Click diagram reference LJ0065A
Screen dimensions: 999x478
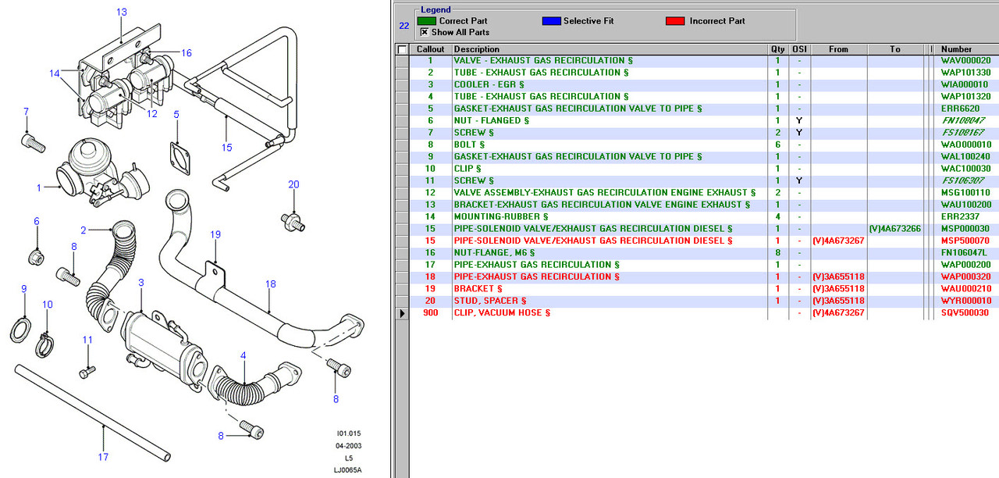pos(348,471)
